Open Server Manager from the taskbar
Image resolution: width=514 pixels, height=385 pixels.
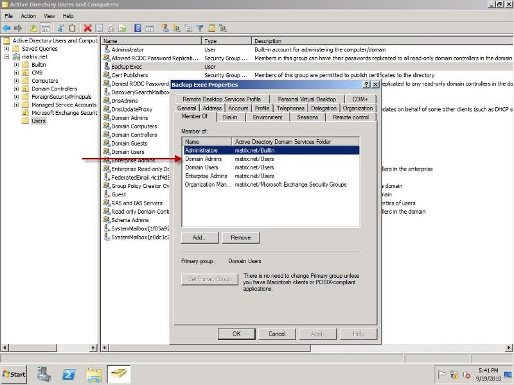44,374
